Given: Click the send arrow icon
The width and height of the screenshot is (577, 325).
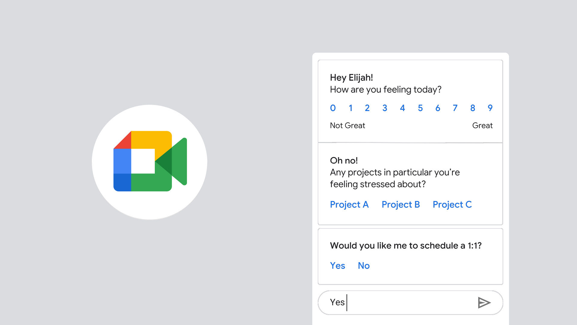Looking at the screenshot, I should pos(484,302).
